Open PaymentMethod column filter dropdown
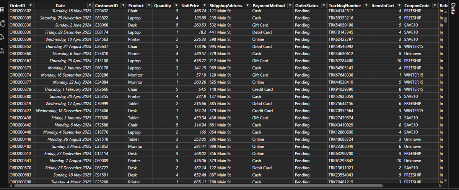This screenshot has height=190, width=459. (x=290, y=6)
